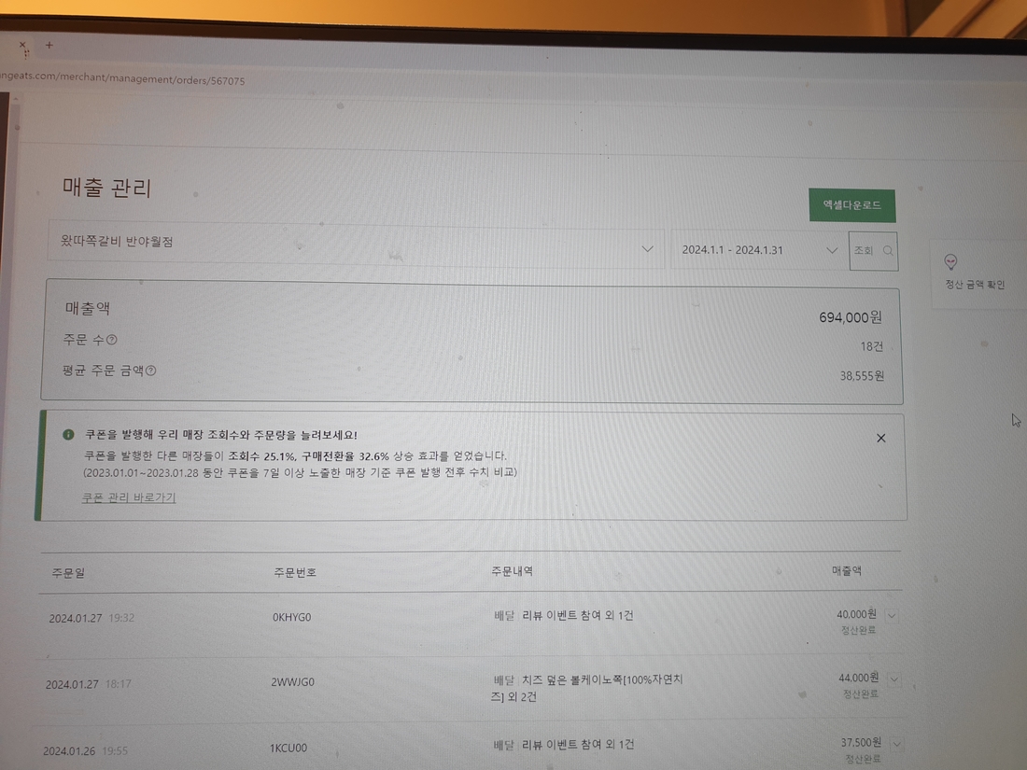Click the 엑셀다운로드 button
1027x770 pixels.
tap(851, 204)
